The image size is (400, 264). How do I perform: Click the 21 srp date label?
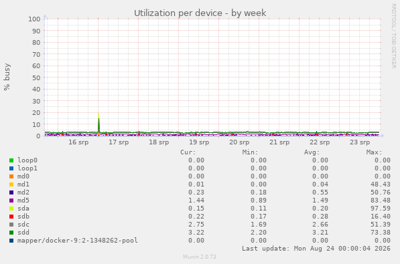click(279, 142)
